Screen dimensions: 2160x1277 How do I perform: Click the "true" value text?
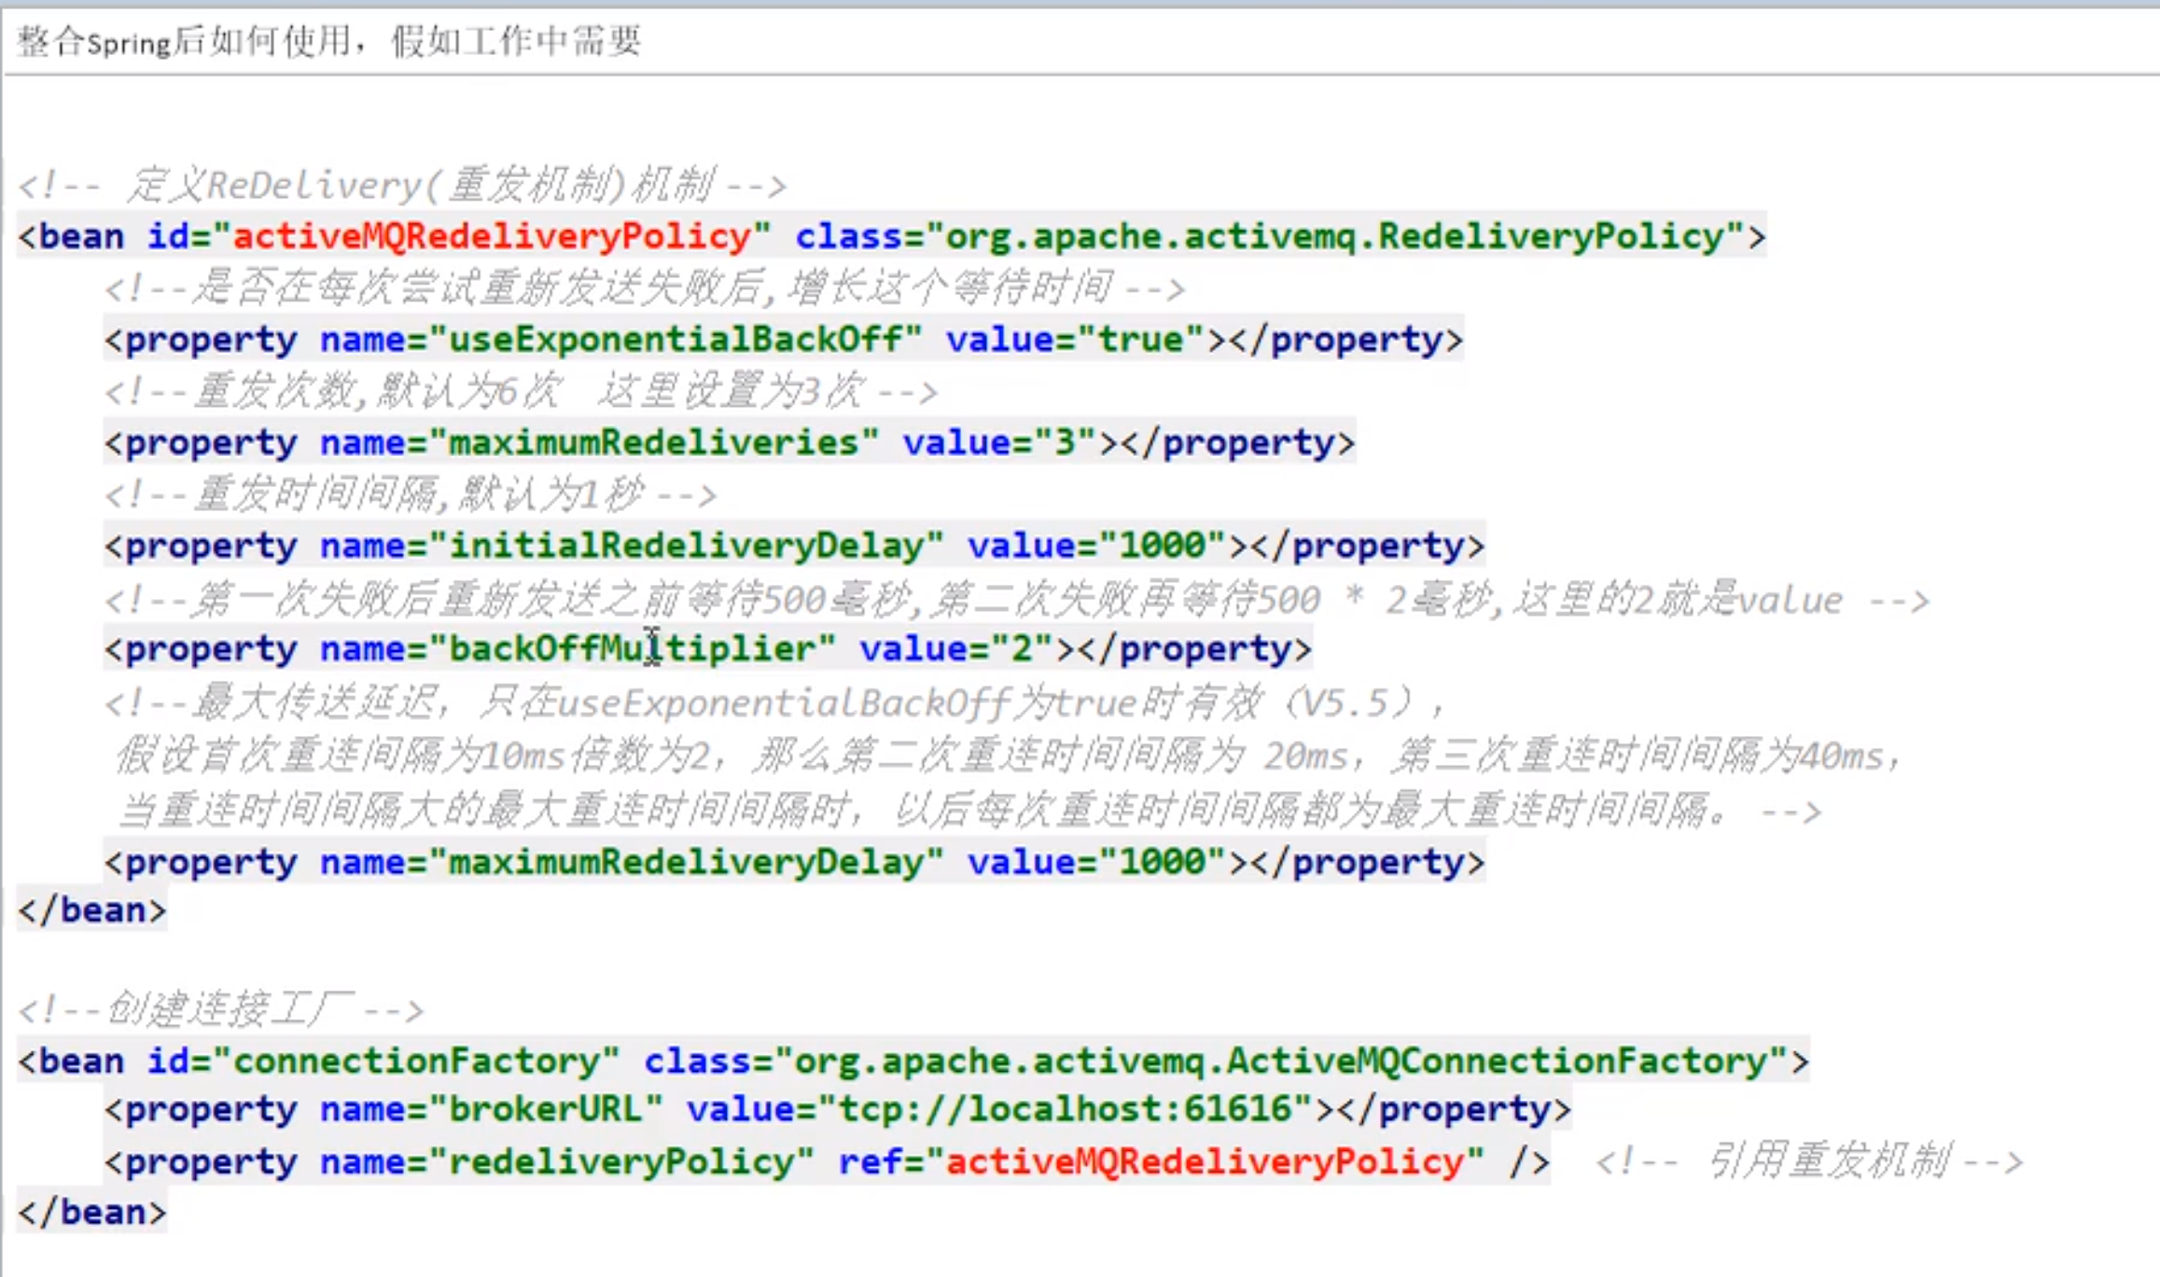click(1140, 340)
